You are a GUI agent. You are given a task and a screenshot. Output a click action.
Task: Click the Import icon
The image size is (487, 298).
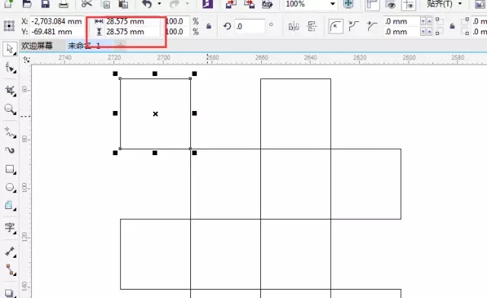(x=231, y=4)
